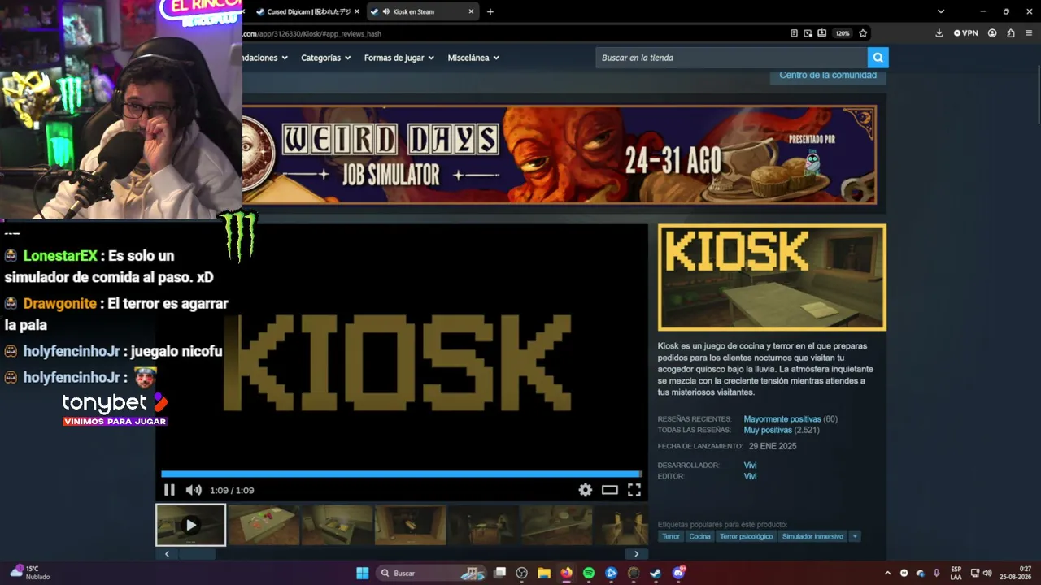Select the first trailer thumbnail with play icon
1041x585 pixels.
tap(190, 525)
